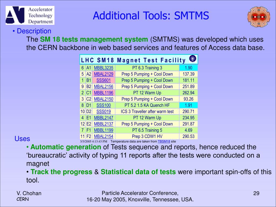Select 'ICS 3 Traveller after warm test' cell
Image resolution: width=276 pixels, height=207 pixels.
tap(147, 112)
